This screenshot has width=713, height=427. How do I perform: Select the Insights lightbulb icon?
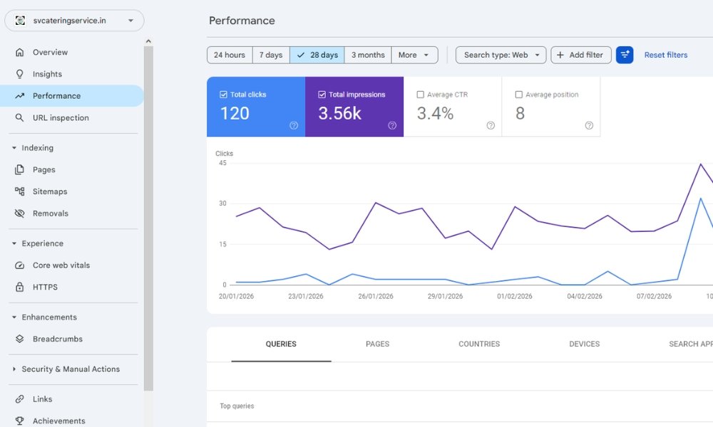point(21,73)
